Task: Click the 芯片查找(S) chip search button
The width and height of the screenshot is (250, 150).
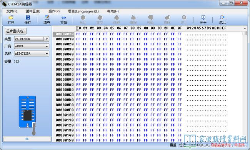Action: coord(15,31)
